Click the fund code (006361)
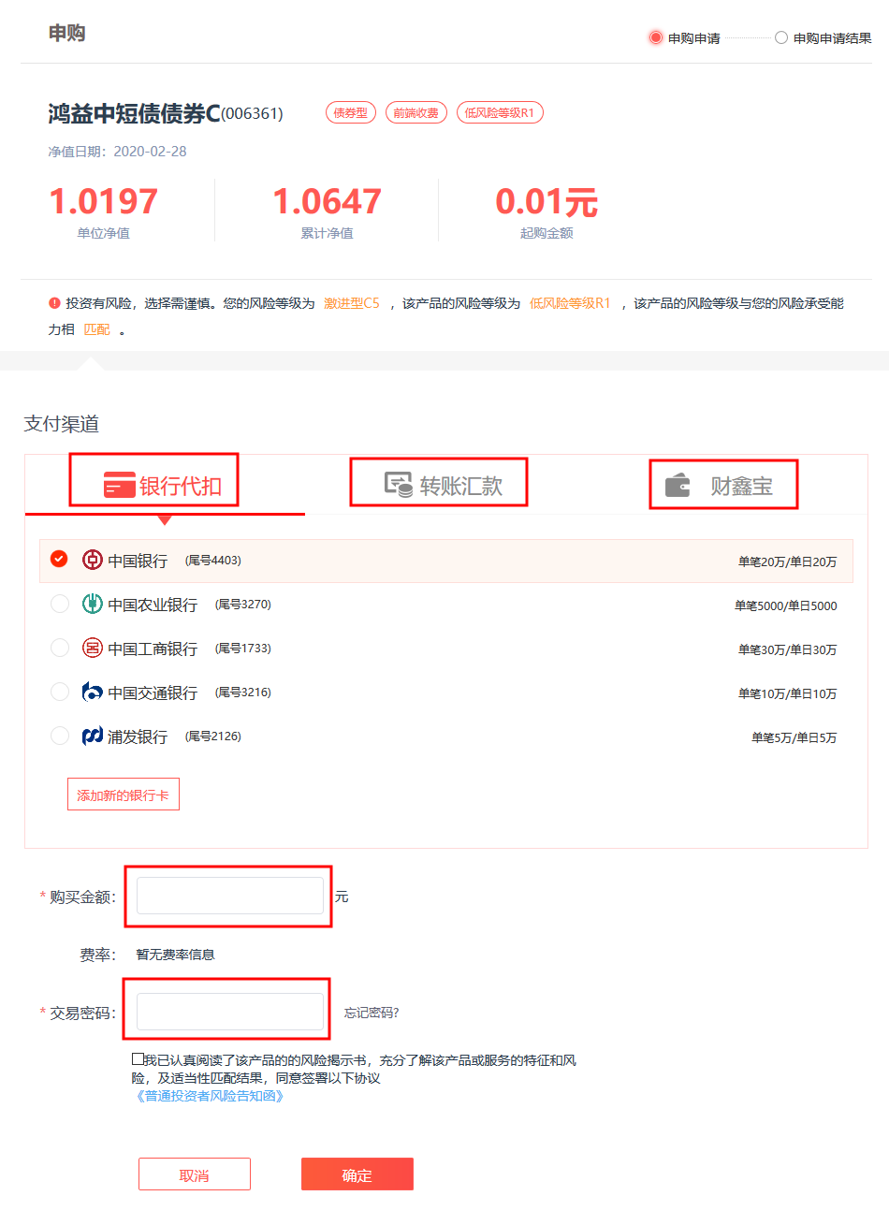 point(252,114)
